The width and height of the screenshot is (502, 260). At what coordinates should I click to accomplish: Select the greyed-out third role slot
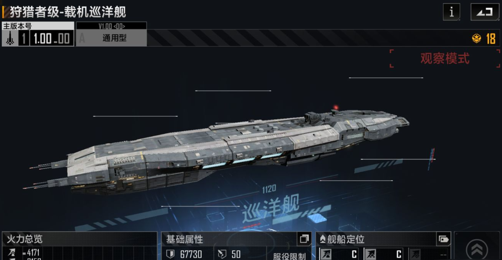point(429,254)
